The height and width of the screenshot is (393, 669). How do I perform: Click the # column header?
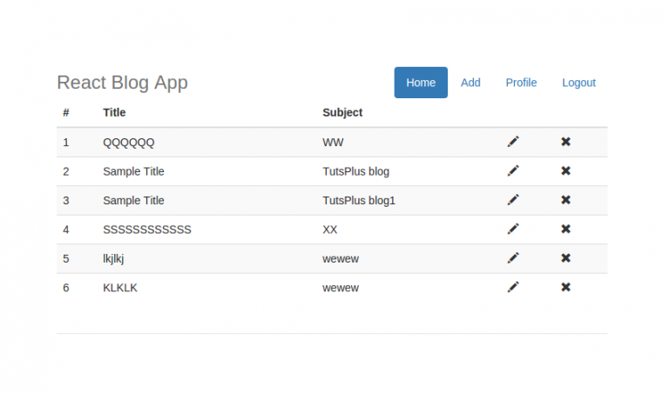pyautogui.click(x=66, y=112)
